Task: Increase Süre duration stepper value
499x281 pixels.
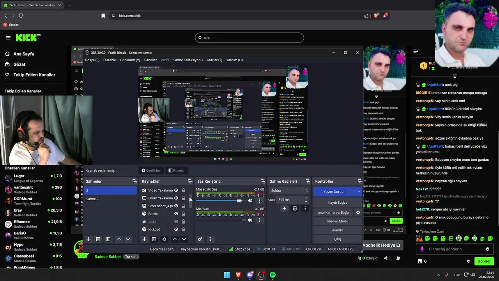Action: [306, 198]
